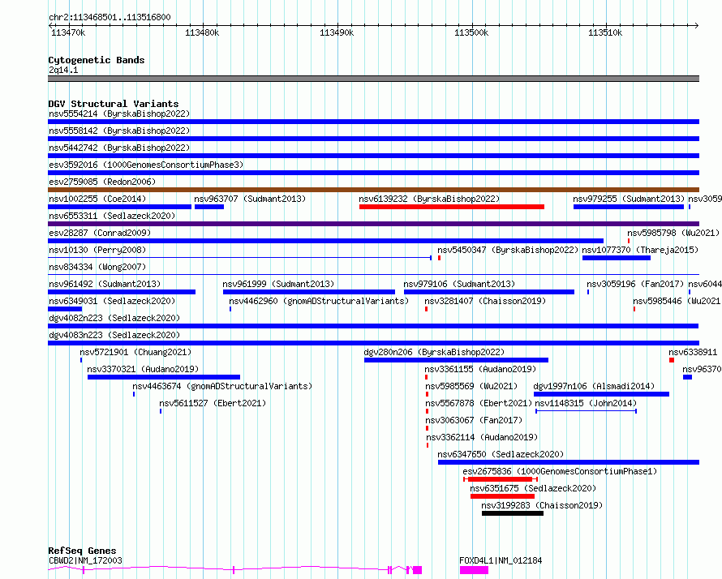Click nsv834334 (Wong2007) label
The width and height of the screenshot is (722, 579).
click(x=97, y=267)
